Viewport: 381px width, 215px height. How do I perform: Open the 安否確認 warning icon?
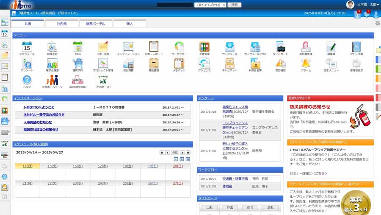(x=280, y=64)
